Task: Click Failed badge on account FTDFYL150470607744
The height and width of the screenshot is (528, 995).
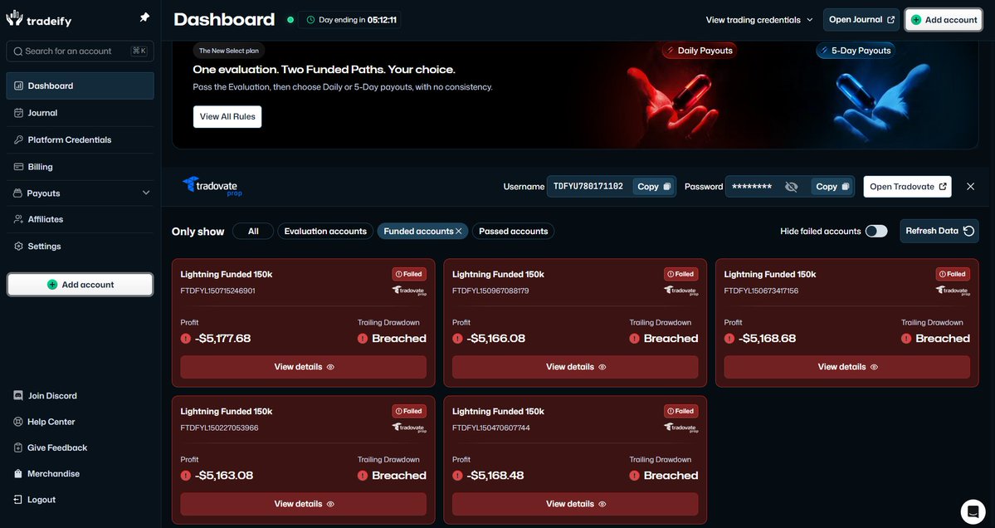Action: (x=680, y=411)
